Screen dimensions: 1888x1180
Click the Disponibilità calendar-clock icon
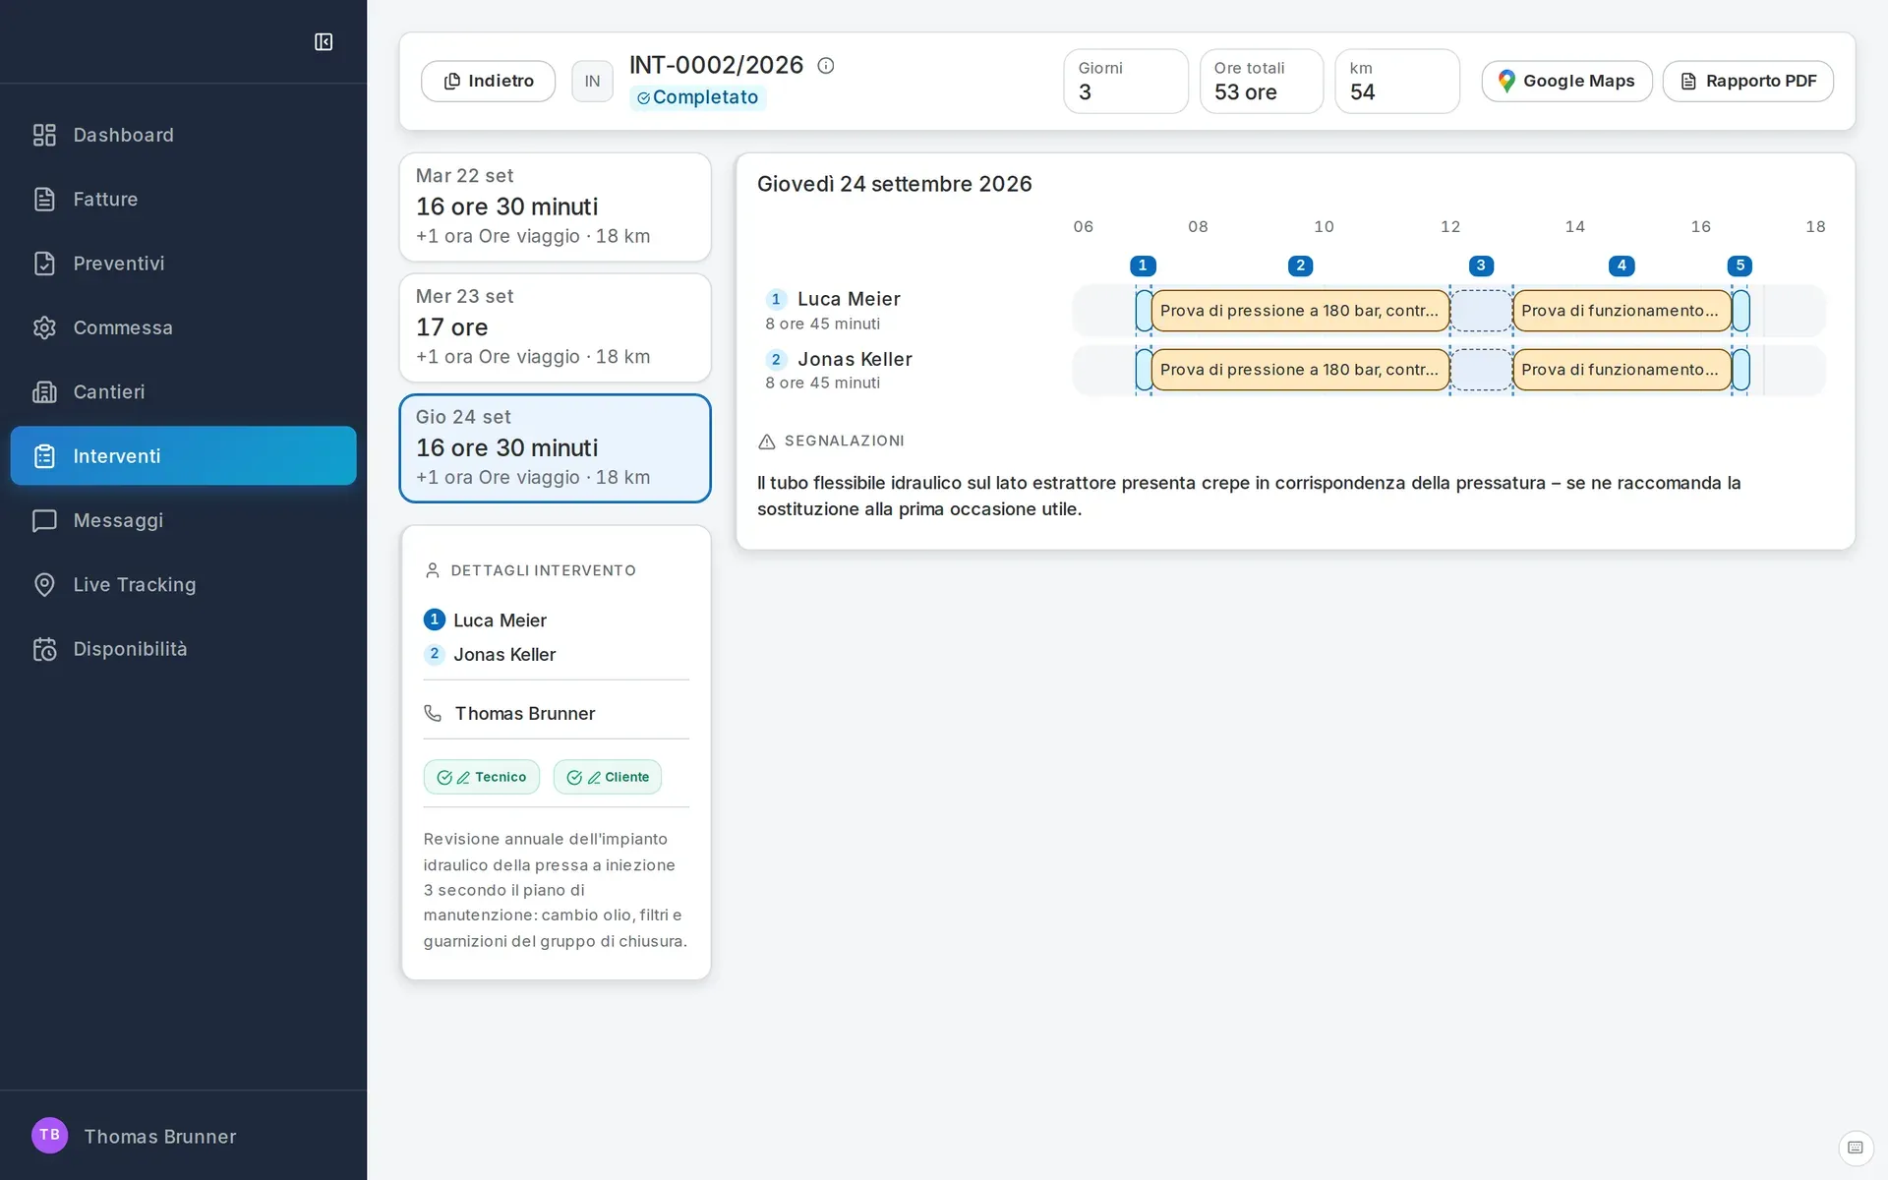pyautogui.click(x=44, y=649)
